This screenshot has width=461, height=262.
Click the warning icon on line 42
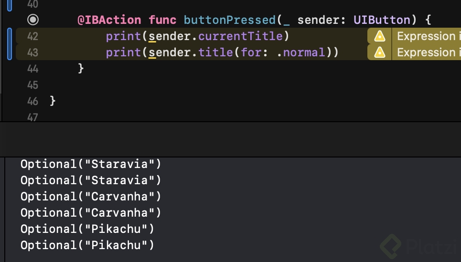click(x=380, y=36)
